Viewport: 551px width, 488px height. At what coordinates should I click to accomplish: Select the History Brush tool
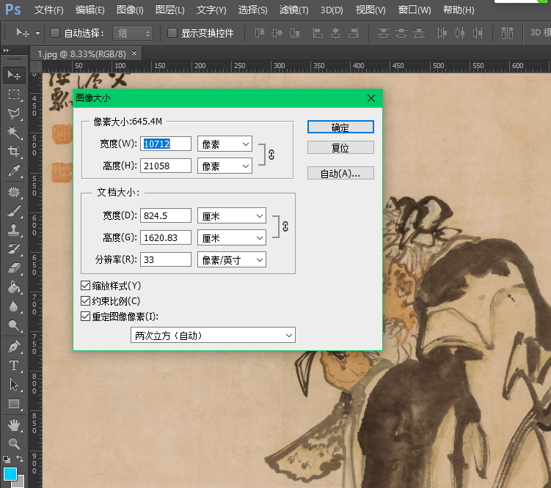click(14, 249)
